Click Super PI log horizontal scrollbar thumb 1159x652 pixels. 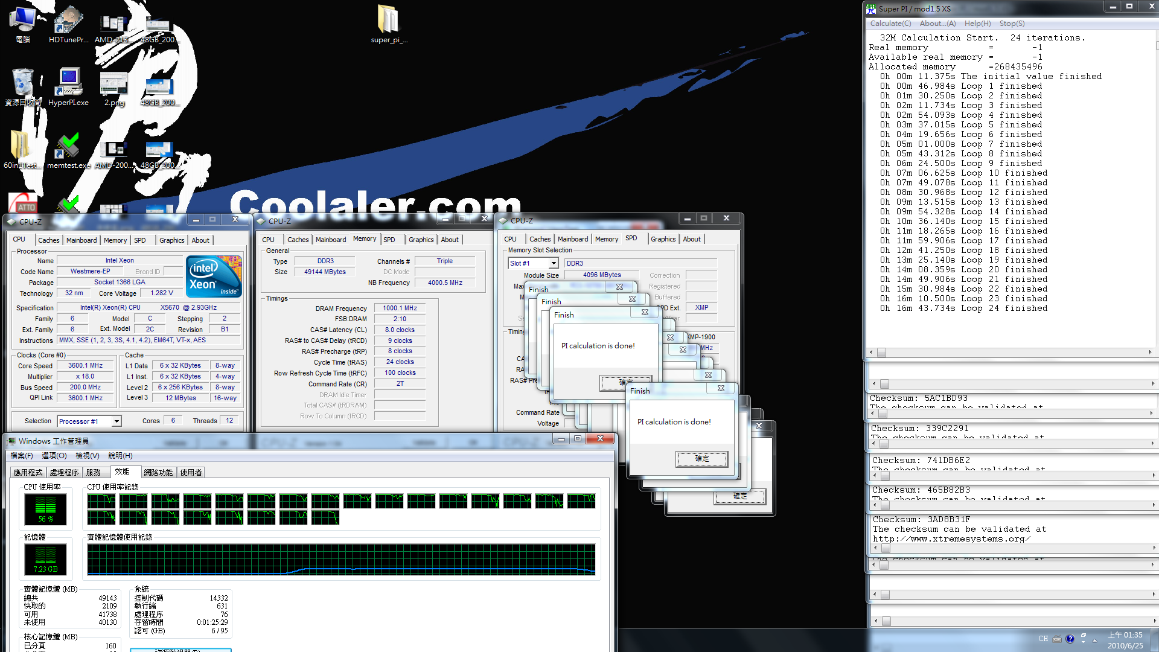pos(881,353)
